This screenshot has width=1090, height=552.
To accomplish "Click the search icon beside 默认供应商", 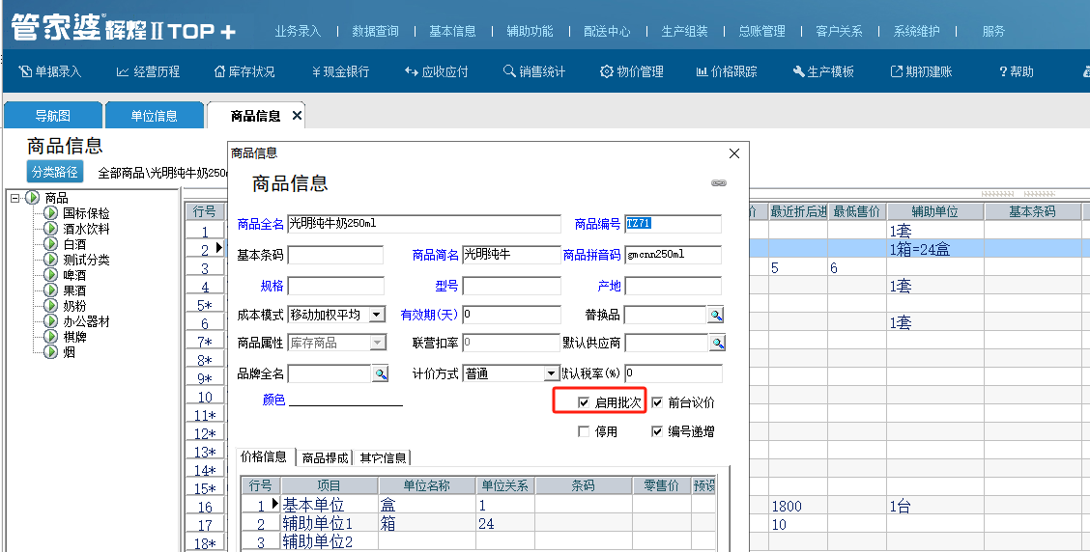I will (x=717, y=343).
